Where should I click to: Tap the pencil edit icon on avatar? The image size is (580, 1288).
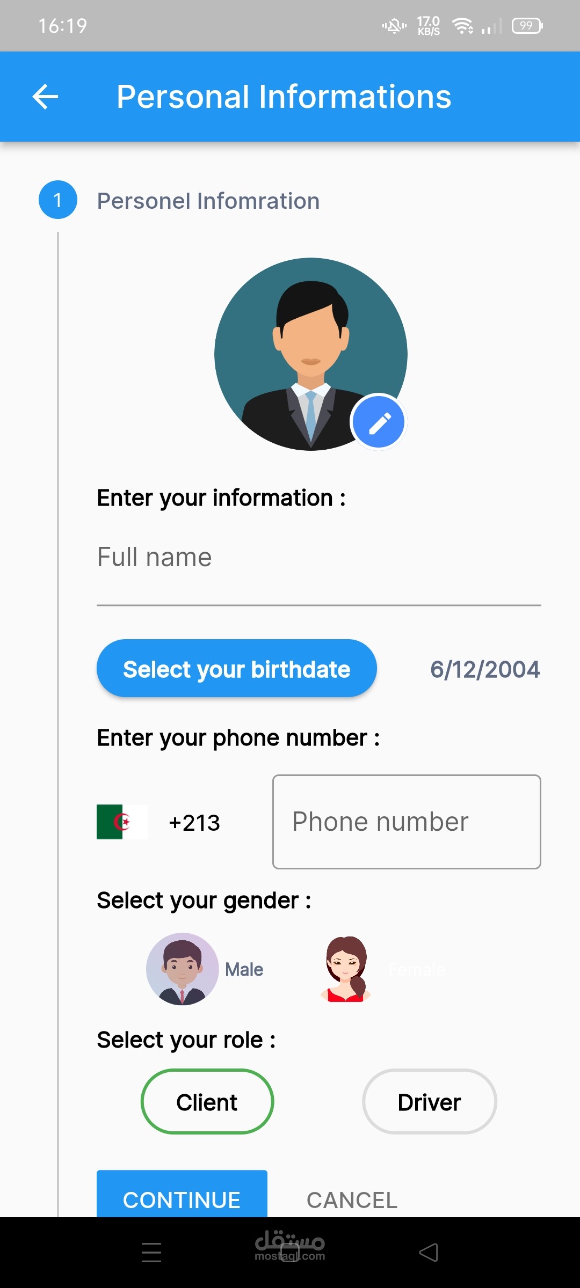379,422
